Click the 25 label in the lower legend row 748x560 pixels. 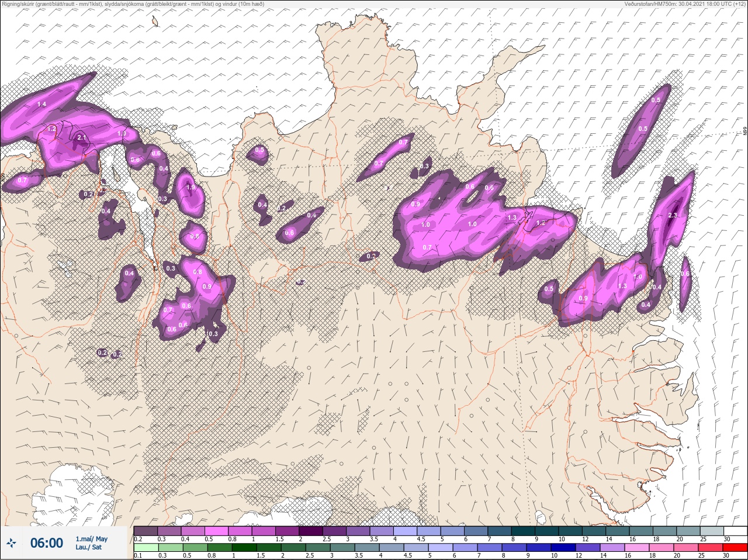pos(701,555)
